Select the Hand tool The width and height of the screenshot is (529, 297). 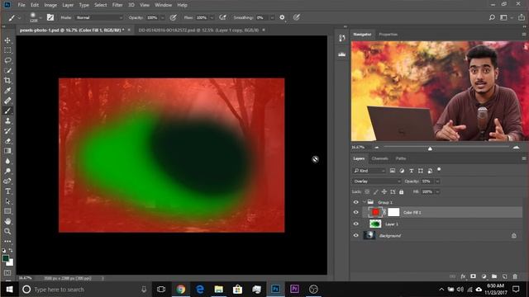click(7, 221)
